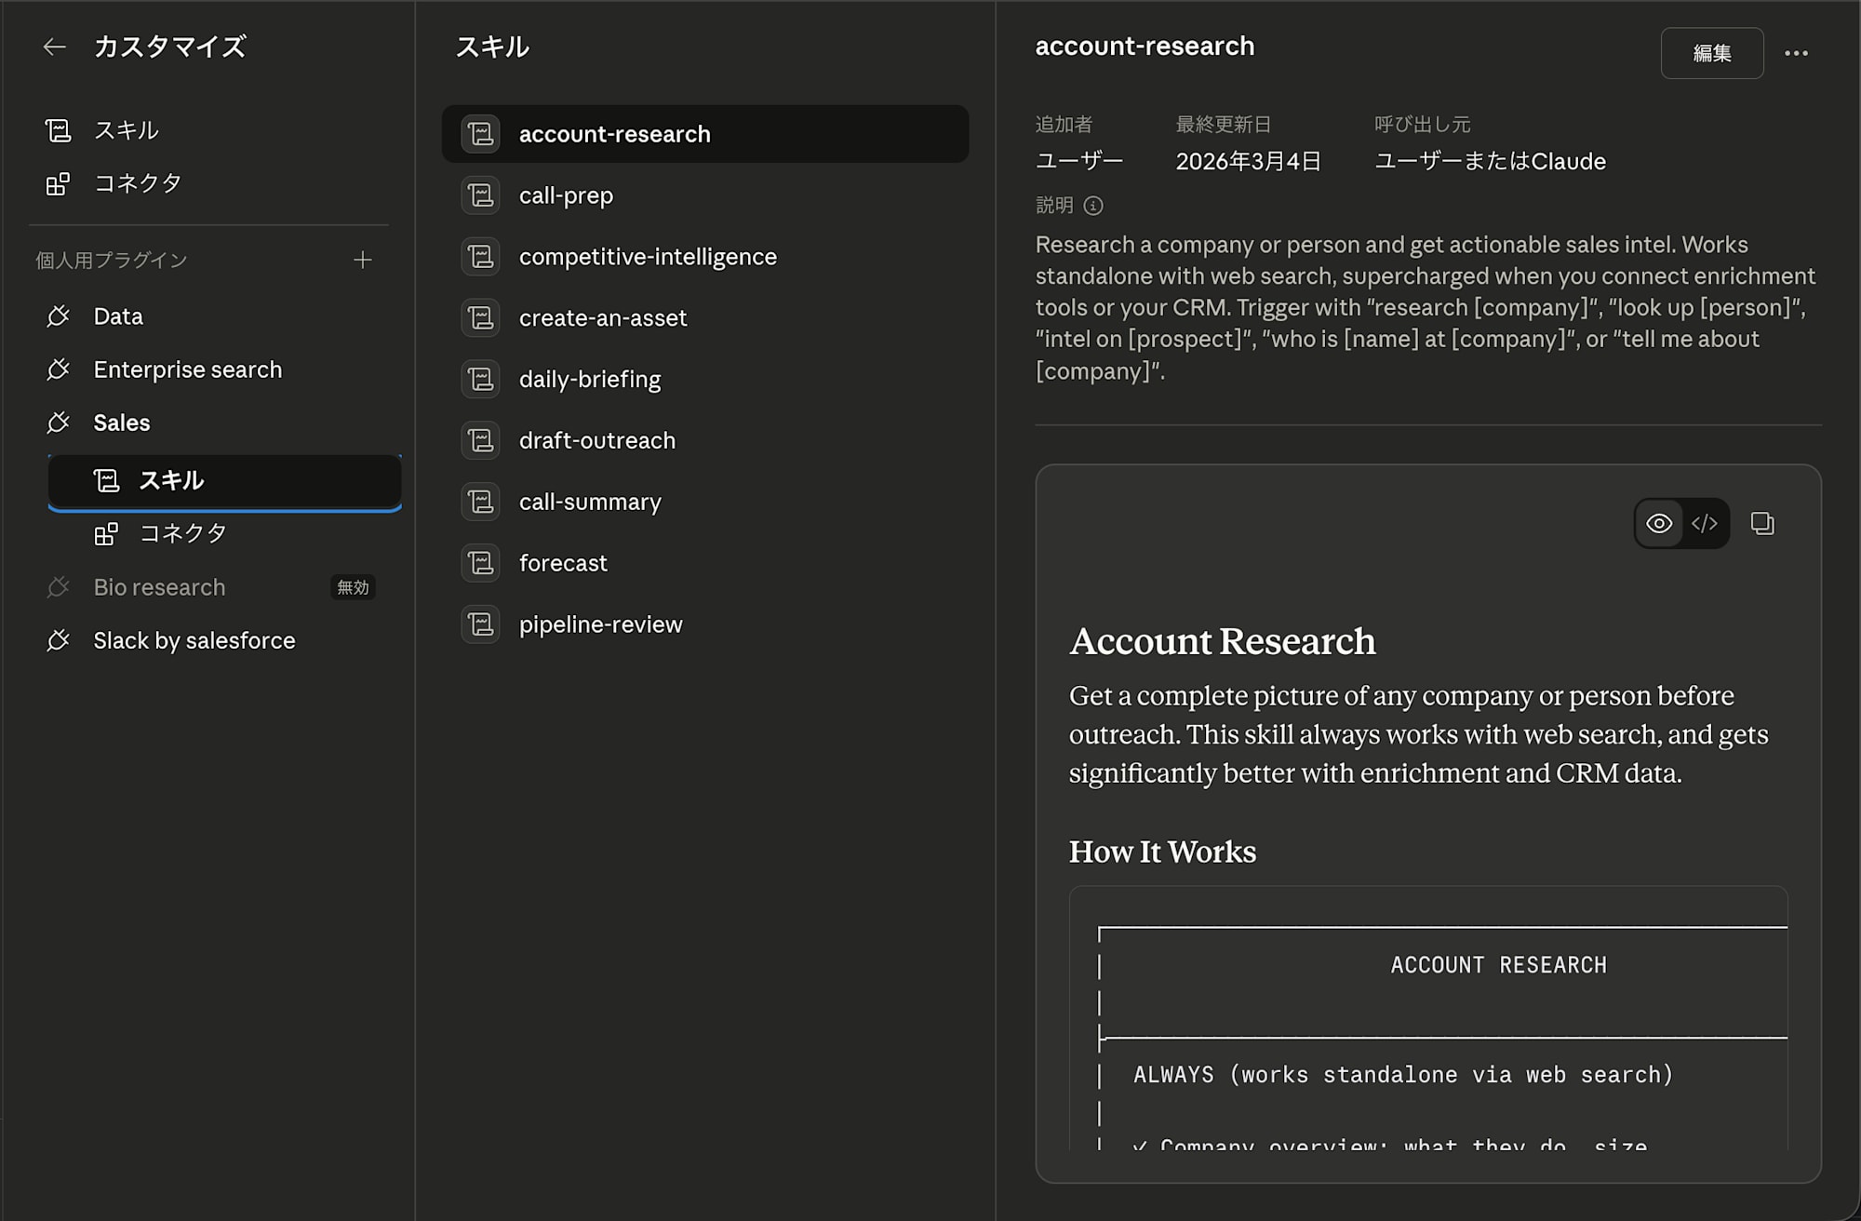Image resolution: width=1861 pixels, height=1221 pixels.
Task: Click the plug icon for Slack by salesforce
Action: click(58, 640)
